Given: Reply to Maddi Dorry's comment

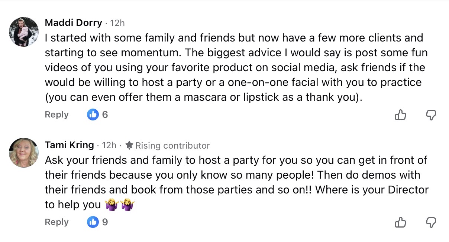Looking at the screenshot, I should point(56,115).
